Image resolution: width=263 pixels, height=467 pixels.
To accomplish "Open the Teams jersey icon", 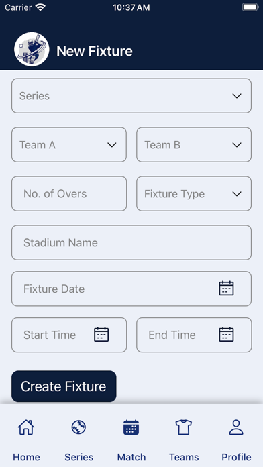I will pos(184,427).
